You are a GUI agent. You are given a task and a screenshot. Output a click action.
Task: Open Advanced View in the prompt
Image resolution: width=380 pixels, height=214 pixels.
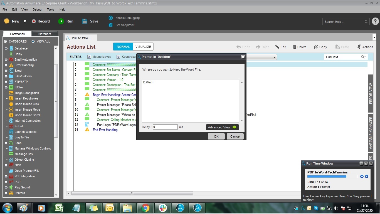[222, 127]
